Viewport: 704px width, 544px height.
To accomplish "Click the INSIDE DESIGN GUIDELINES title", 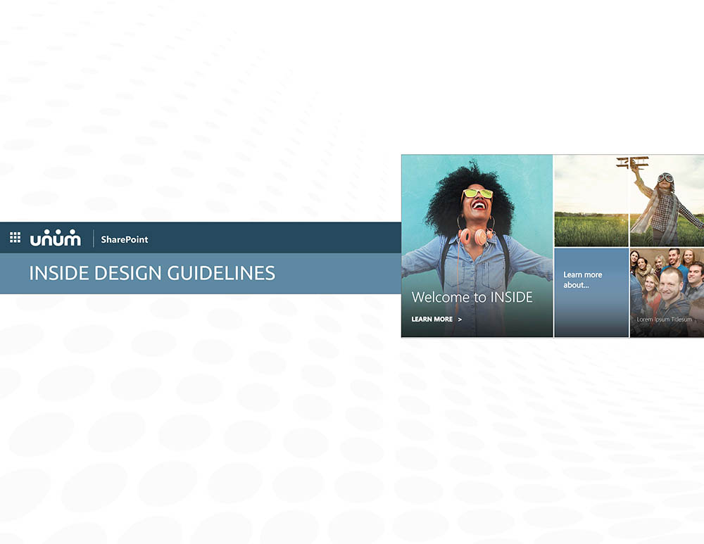I will 152,273.
